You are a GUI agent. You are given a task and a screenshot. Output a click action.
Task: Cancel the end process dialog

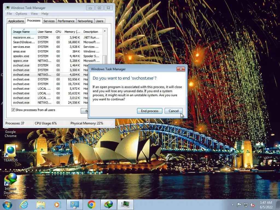(x=174, y=111)
